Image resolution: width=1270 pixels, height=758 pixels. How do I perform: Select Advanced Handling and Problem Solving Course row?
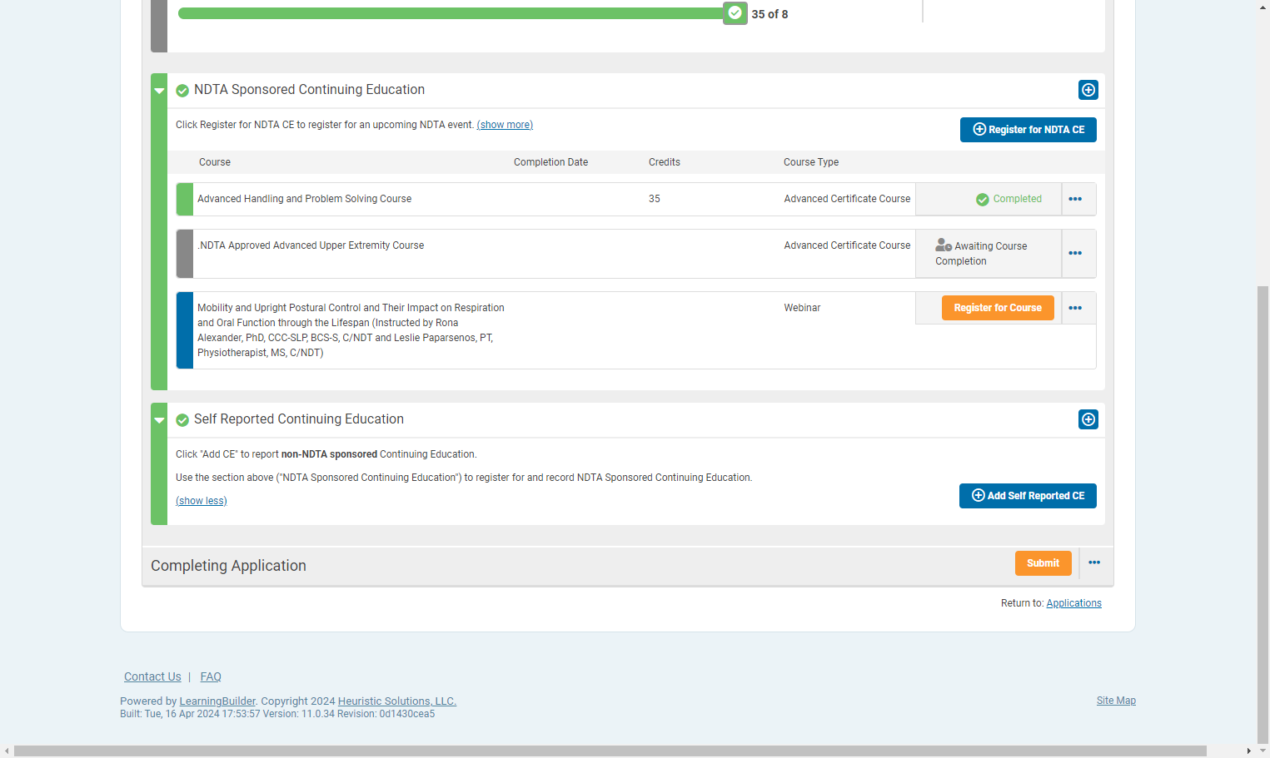pyautogui.click(x=636, y=199)
